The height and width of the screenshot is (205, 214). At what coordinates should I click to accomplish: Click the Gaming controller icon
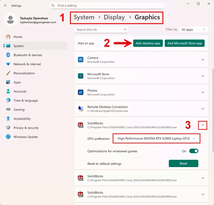click(x=8, y=109)
